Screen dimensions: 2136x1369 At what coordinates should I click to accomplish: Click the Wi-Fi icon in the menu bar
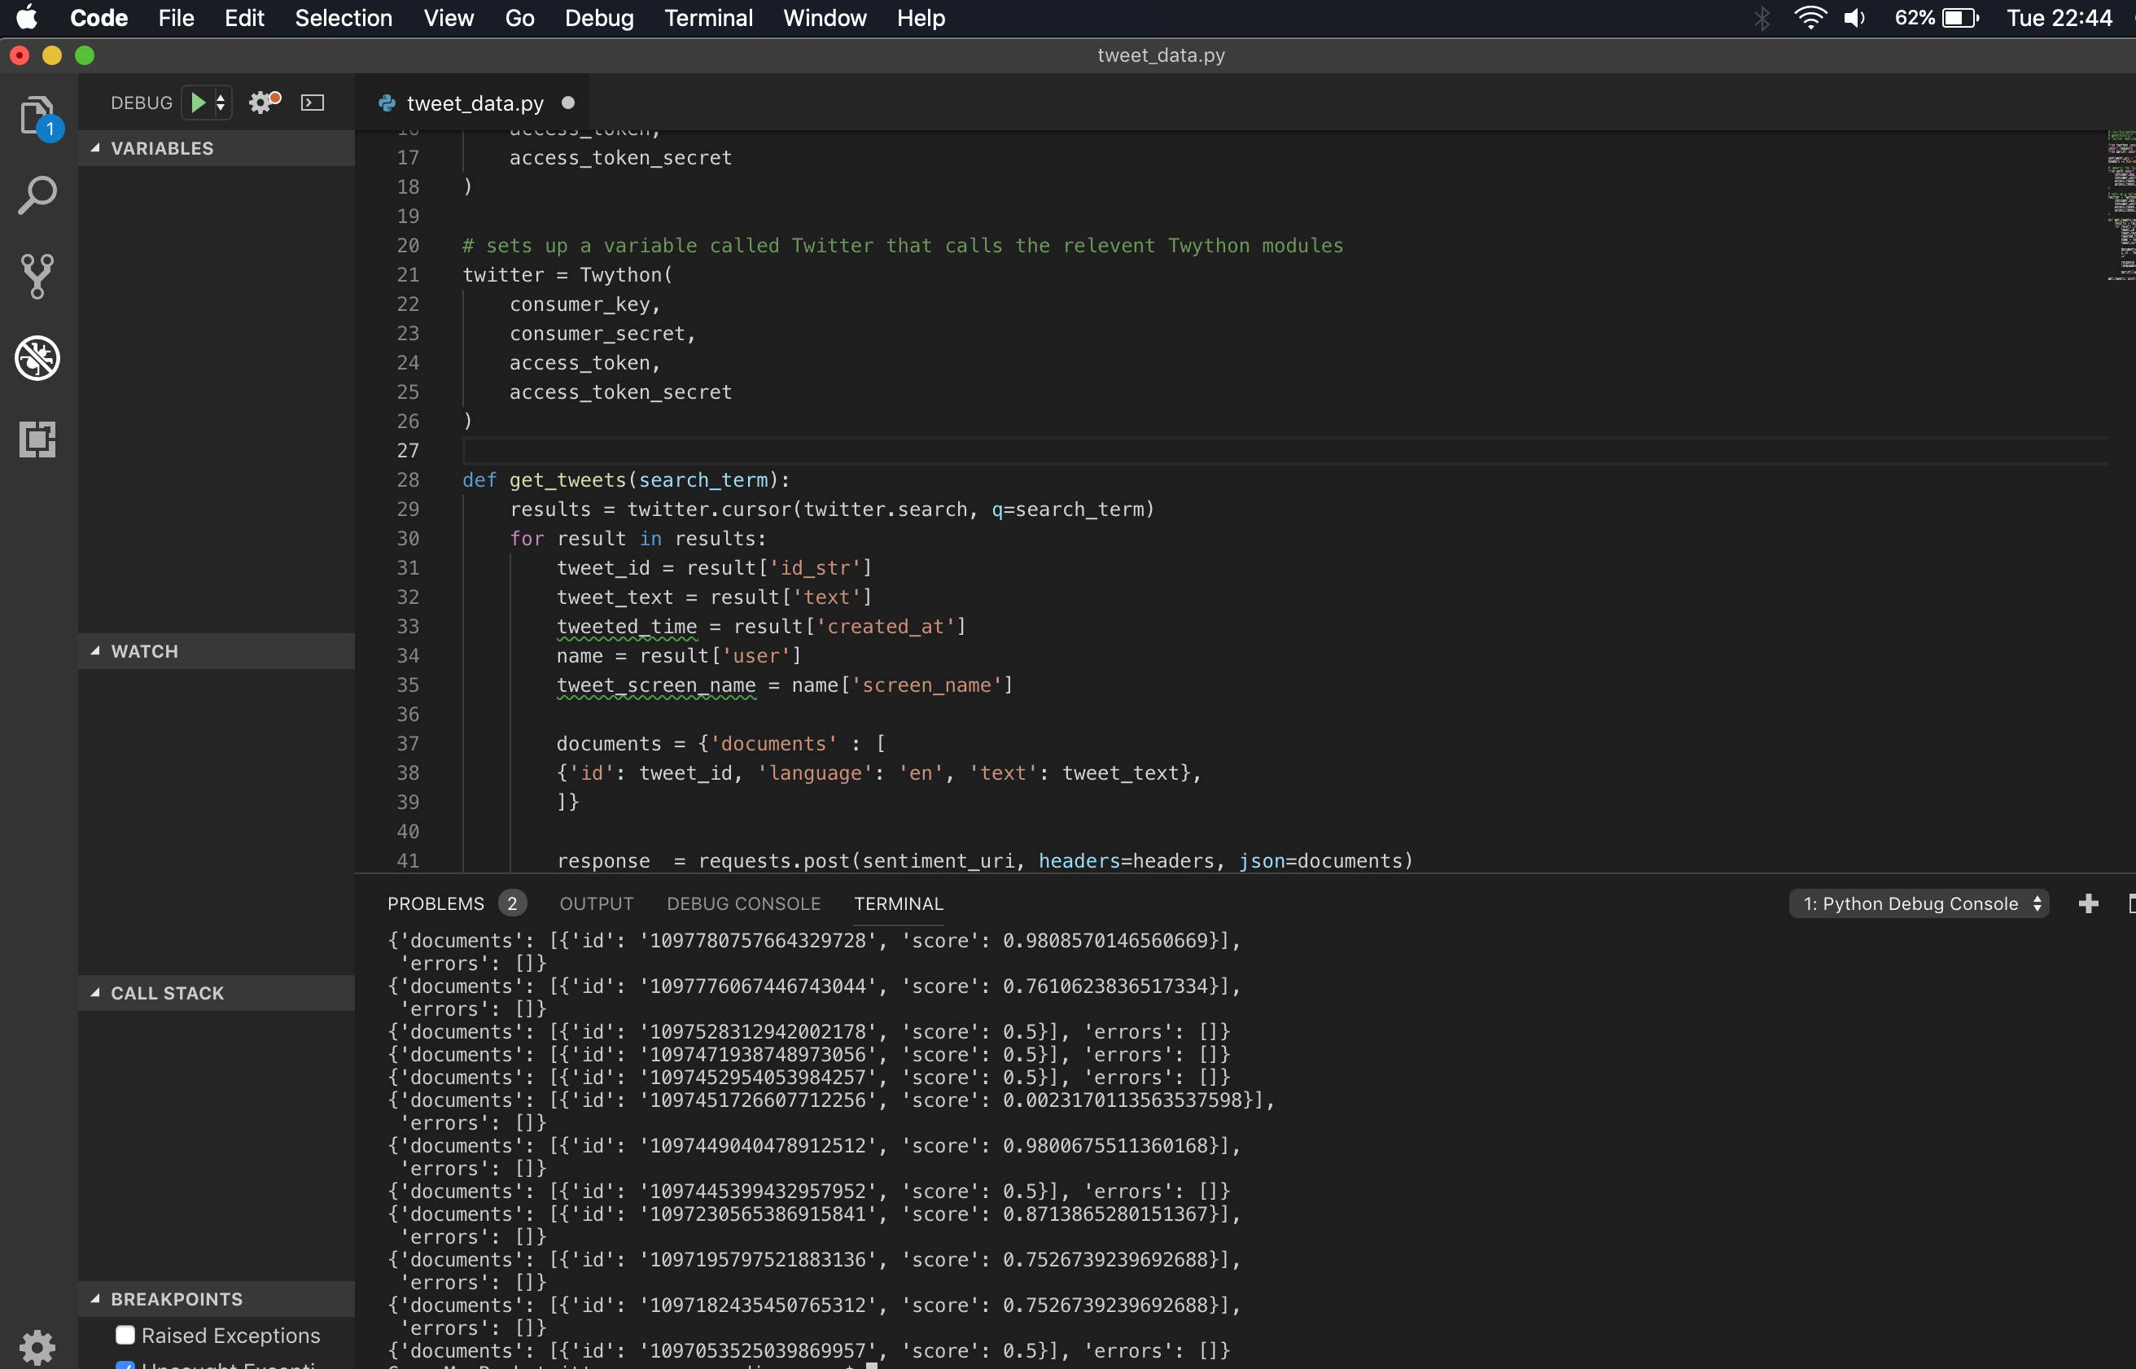1810,17
